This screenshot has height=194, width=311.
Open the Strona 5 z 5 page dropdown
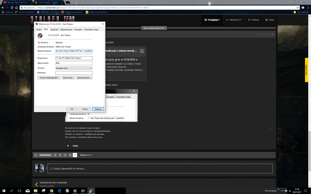click(x=86, y=155)
